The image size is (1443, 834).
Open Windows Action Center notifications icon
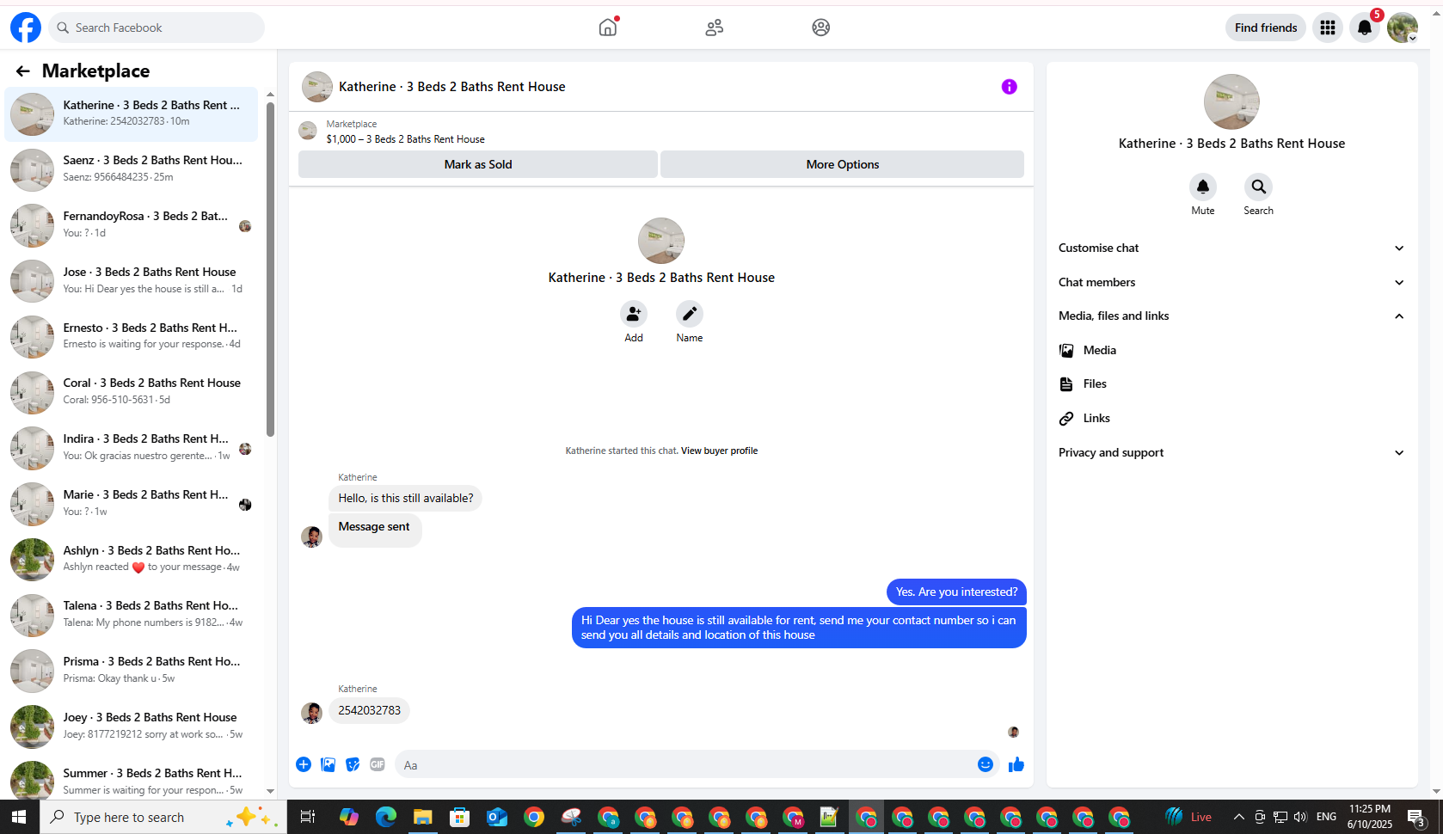click(x=1416, y=817)
